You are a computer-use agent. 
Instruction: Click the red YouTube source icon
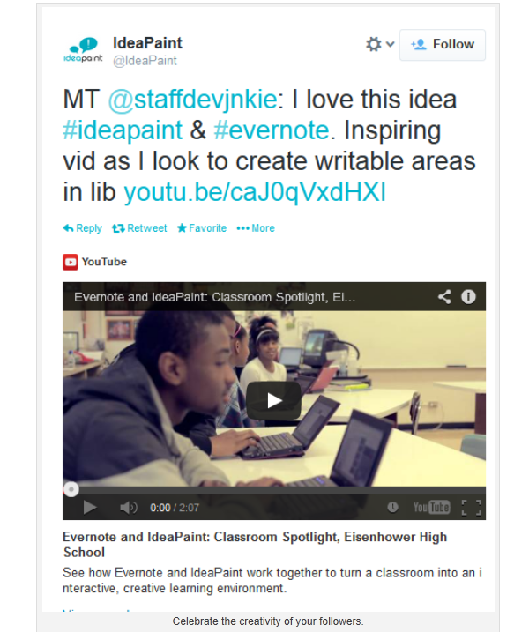click(x=71, y=262)
